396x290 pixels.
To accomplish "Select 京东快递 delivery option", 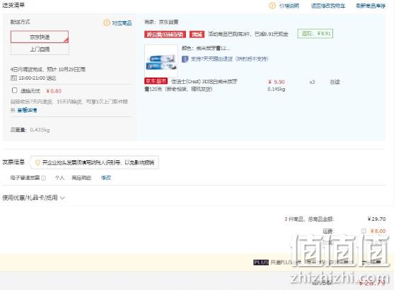I will click(x=40, y=37).
